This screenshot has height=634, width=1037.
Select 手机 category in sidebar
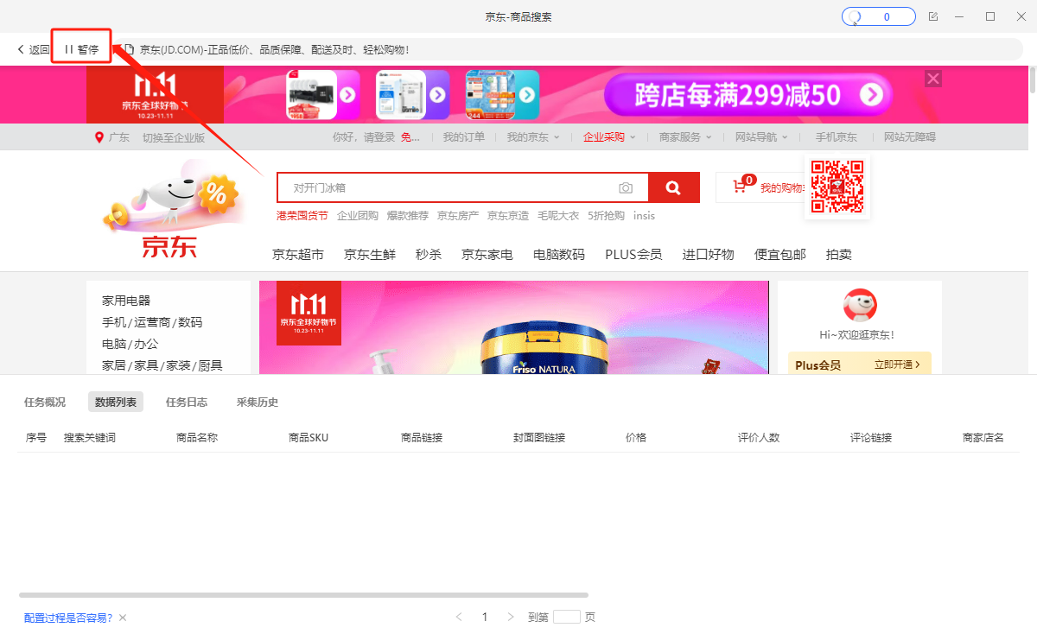(113, 322)
